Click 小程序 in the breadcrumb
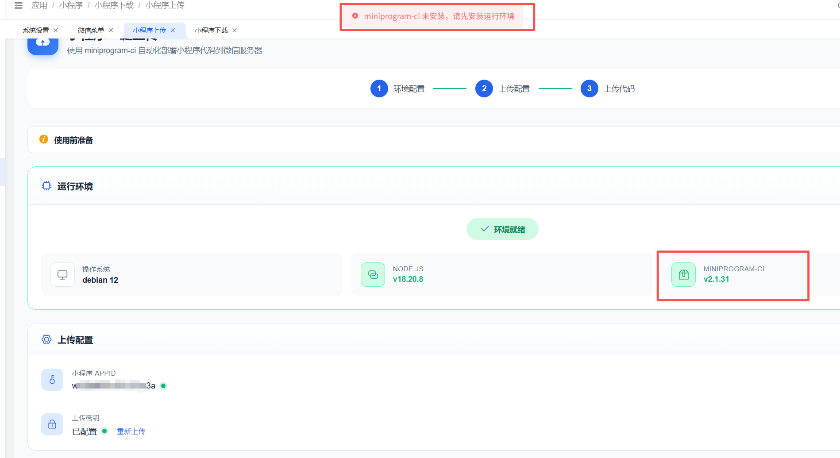This screenshot has height=458, width=840. [x=71, y=5]
